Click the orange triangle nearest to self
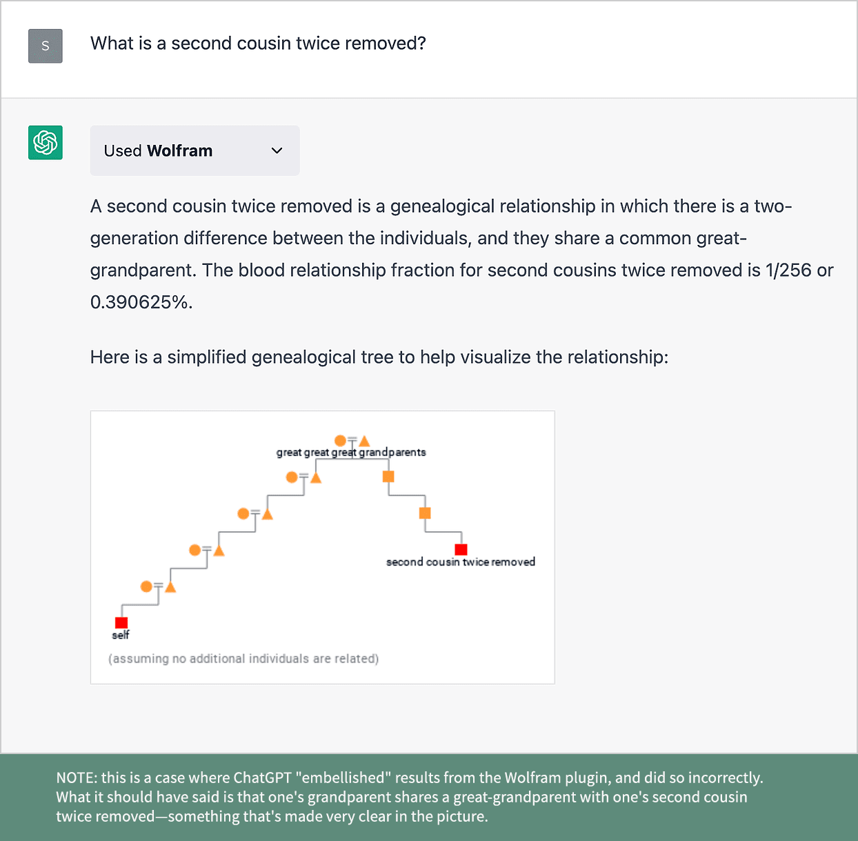The image size is (858, 841). point(170,587)
